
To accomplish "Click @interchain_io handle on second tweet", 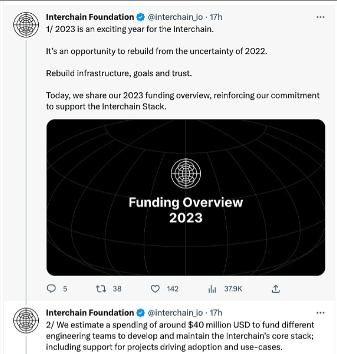I will point(175,312).
